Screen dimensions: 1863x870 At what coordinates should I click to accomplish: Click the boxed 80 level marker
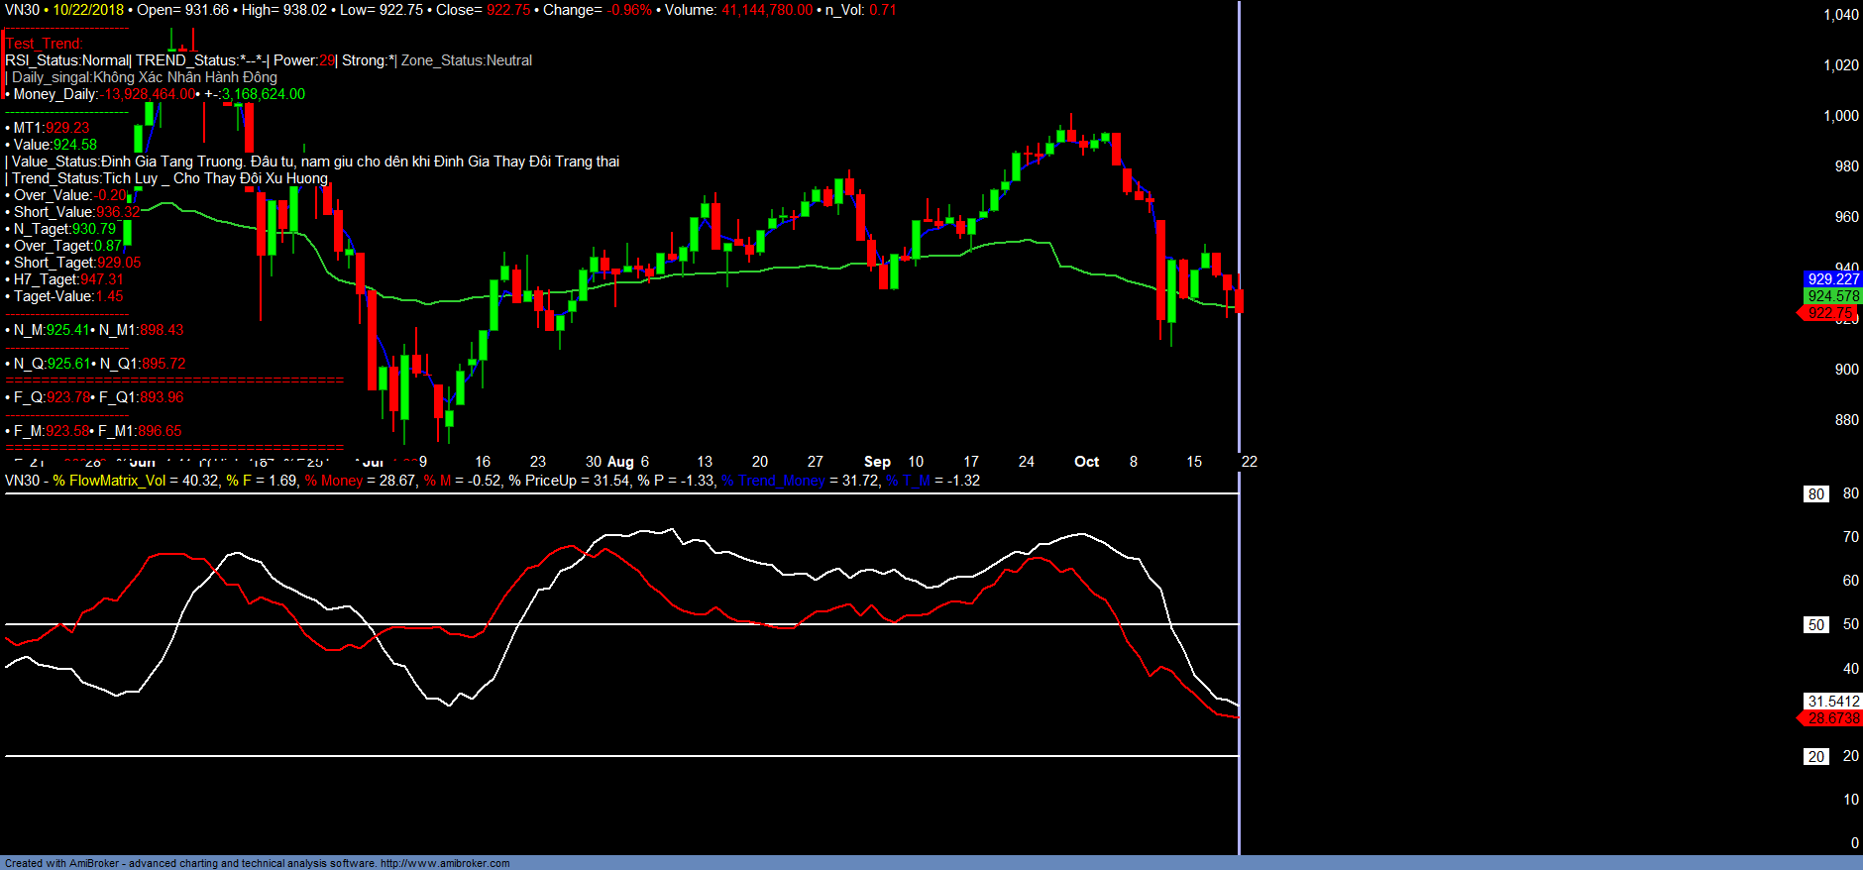coord(1815,494)
